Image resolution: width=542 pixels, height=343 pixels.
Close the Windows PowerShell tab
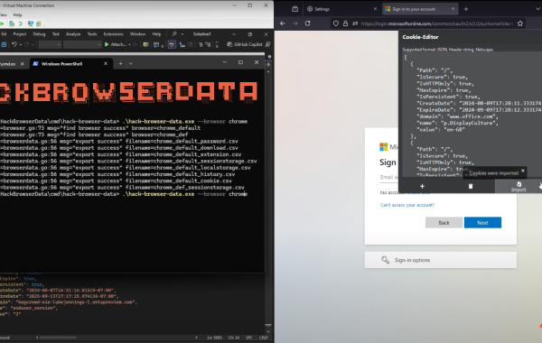[106, 63]
